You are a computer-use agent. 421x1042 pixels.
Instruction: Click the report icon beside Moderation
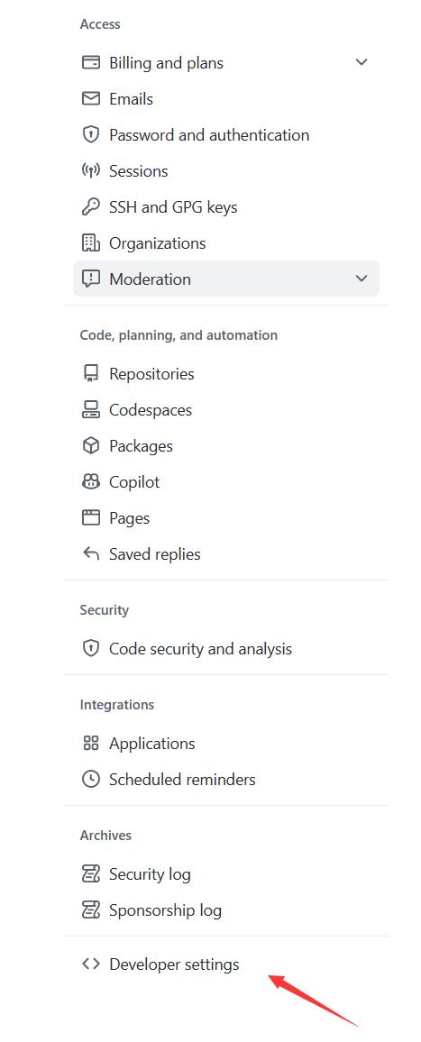point(90,279)
